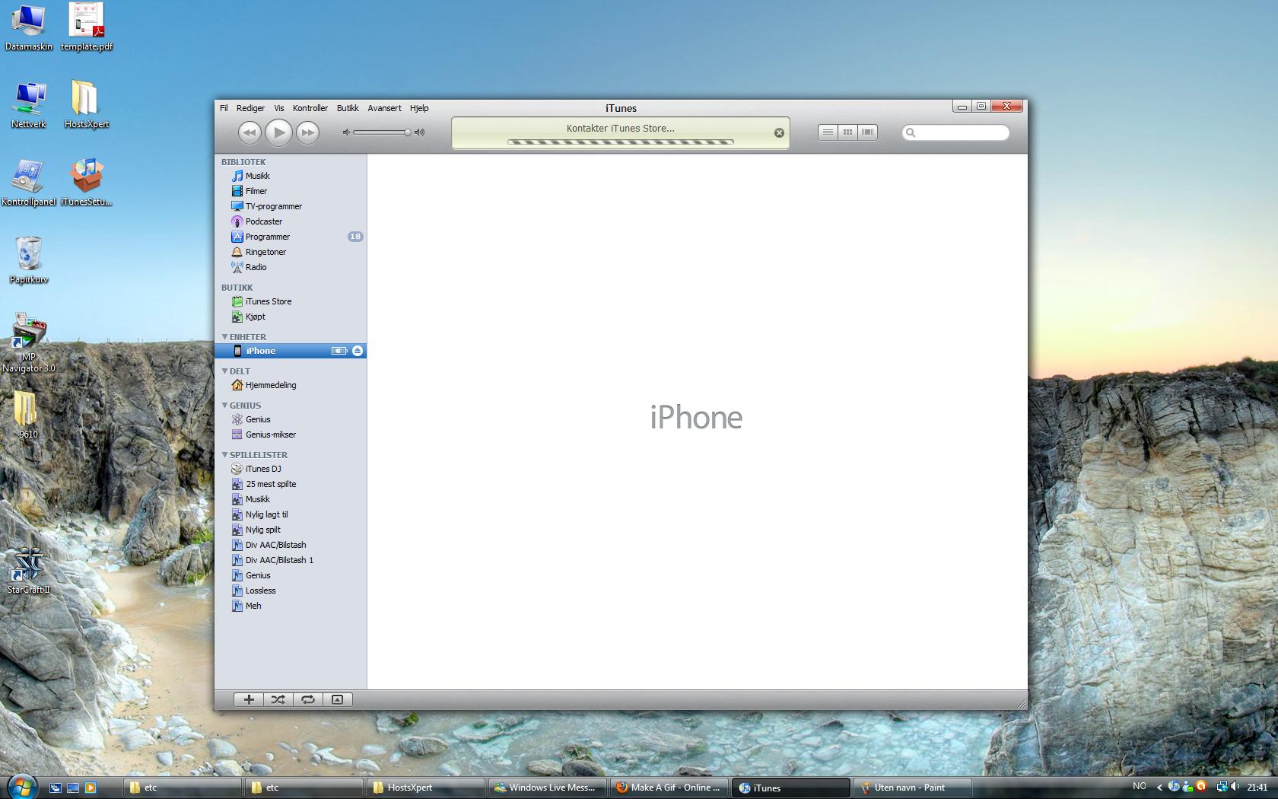Viewport: 1278px width, 799px height.
Task: Open the Butikk menu
Action: (348, 108)
